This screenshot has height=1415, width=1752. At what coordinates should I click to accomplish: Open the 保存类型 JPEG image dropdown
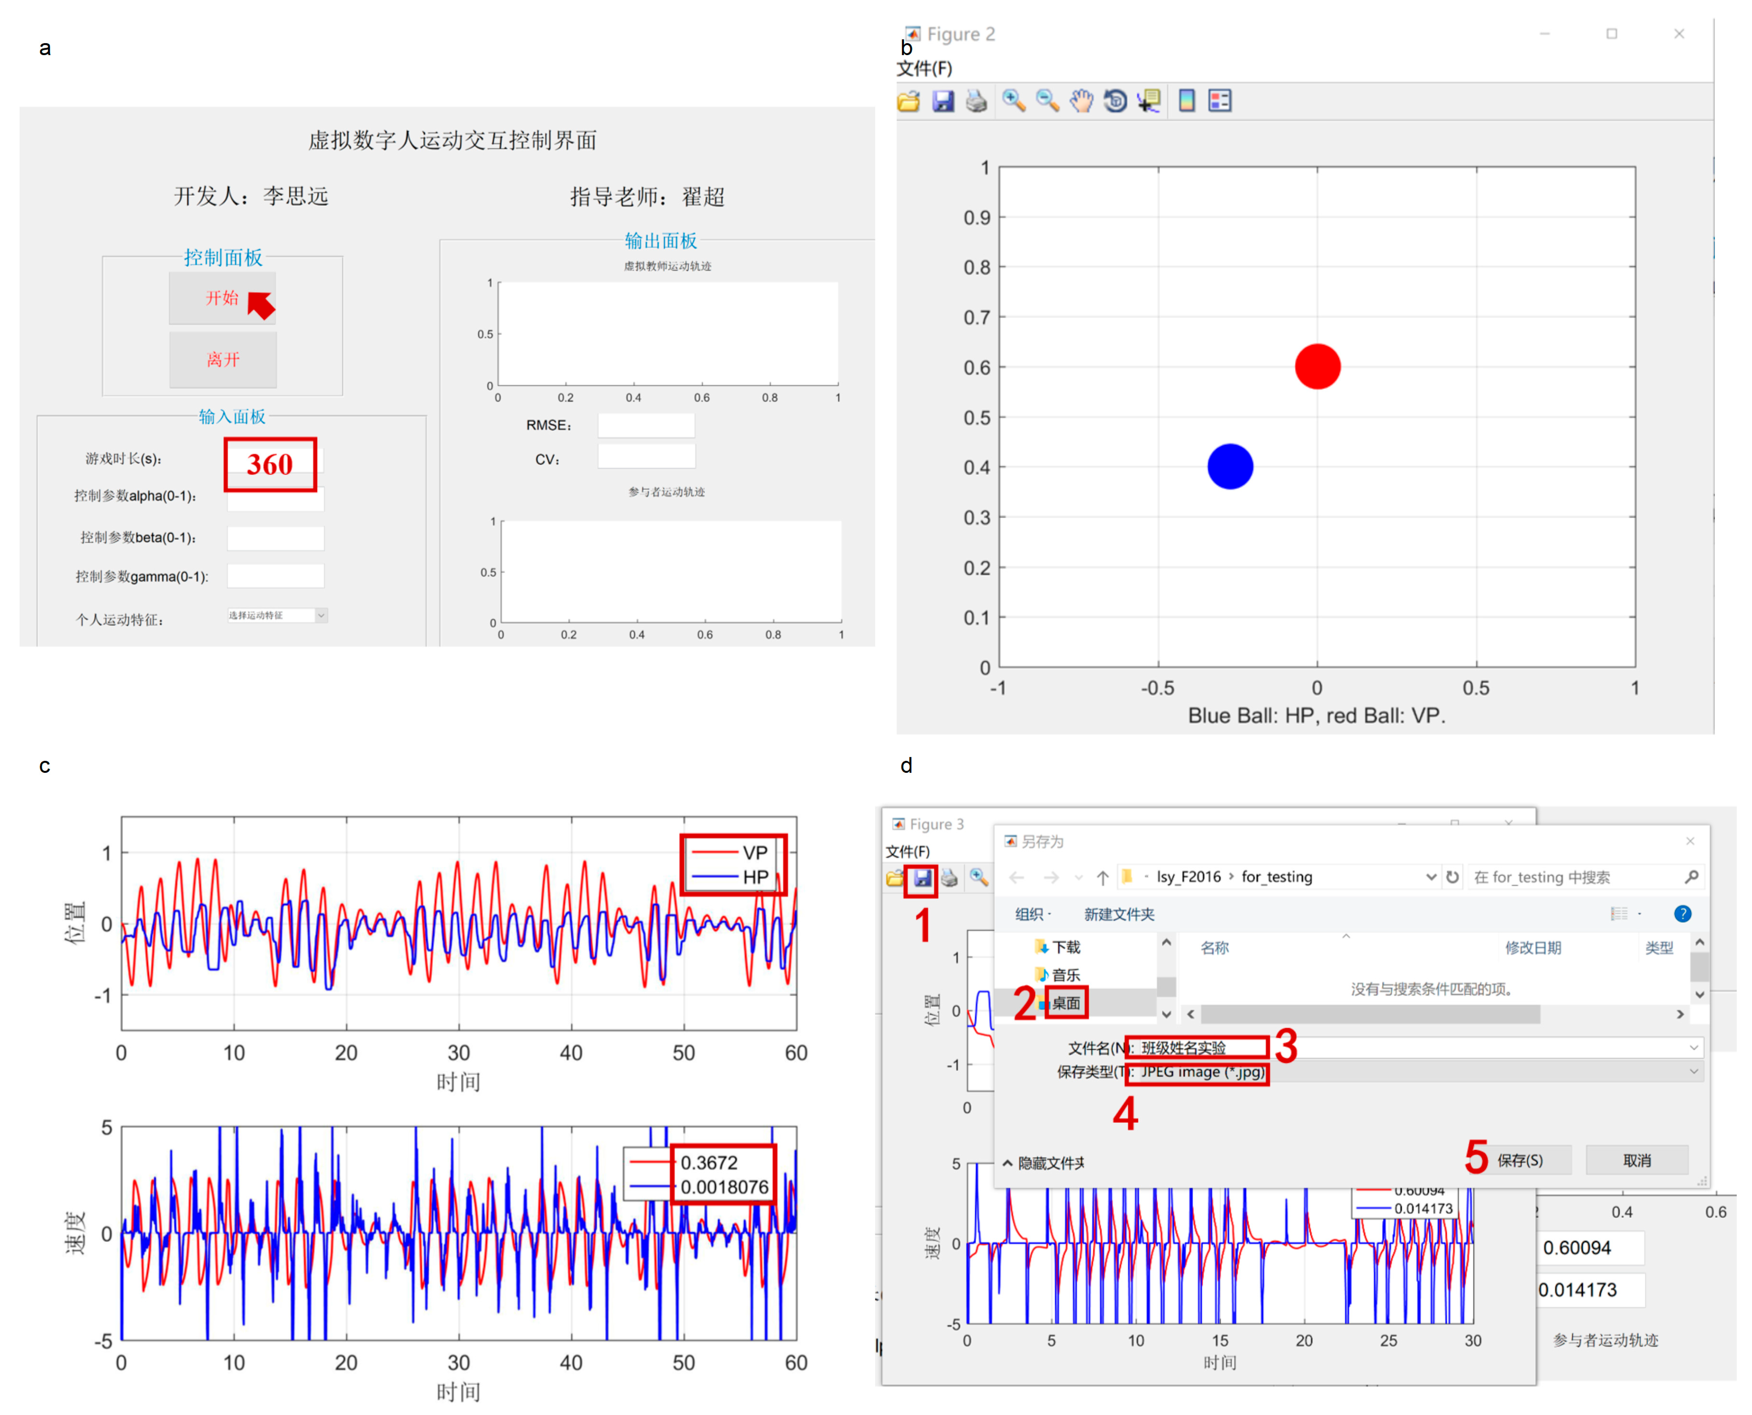1415,1072
